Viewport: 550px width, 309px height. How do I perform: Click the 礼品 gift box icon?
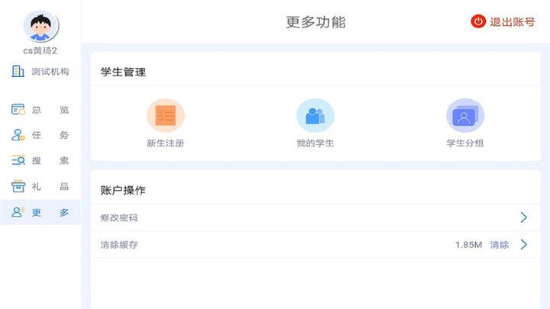18,186
